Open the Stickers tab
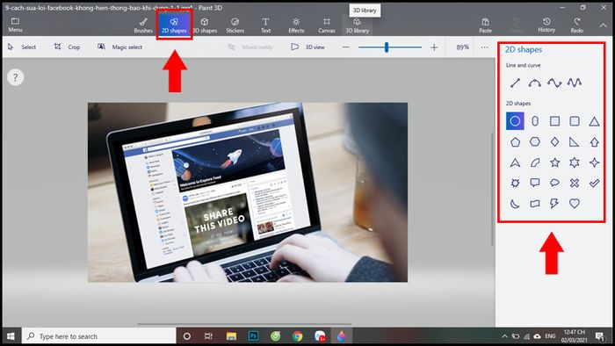The height and width of the screenshot is (346, 615). (x=235, y=25)
